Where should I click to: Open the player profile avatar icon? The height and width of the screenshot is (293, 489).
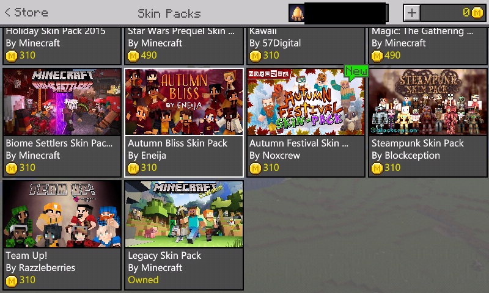296,13
